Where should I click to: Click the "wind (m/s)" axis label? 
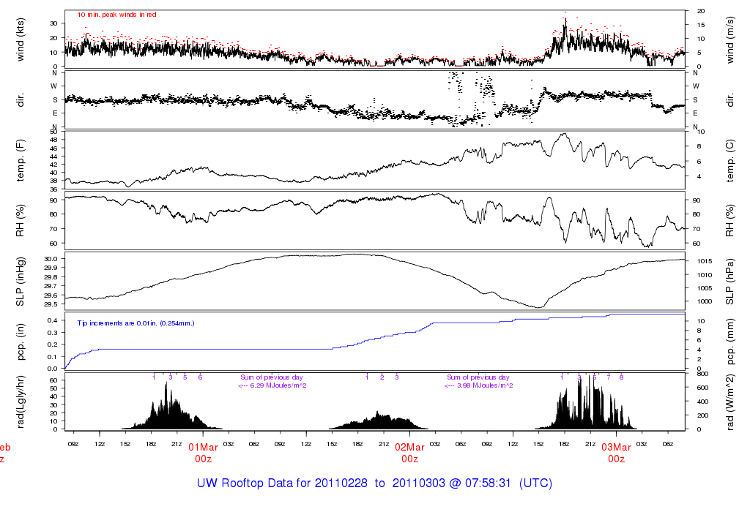click(729, 39)
